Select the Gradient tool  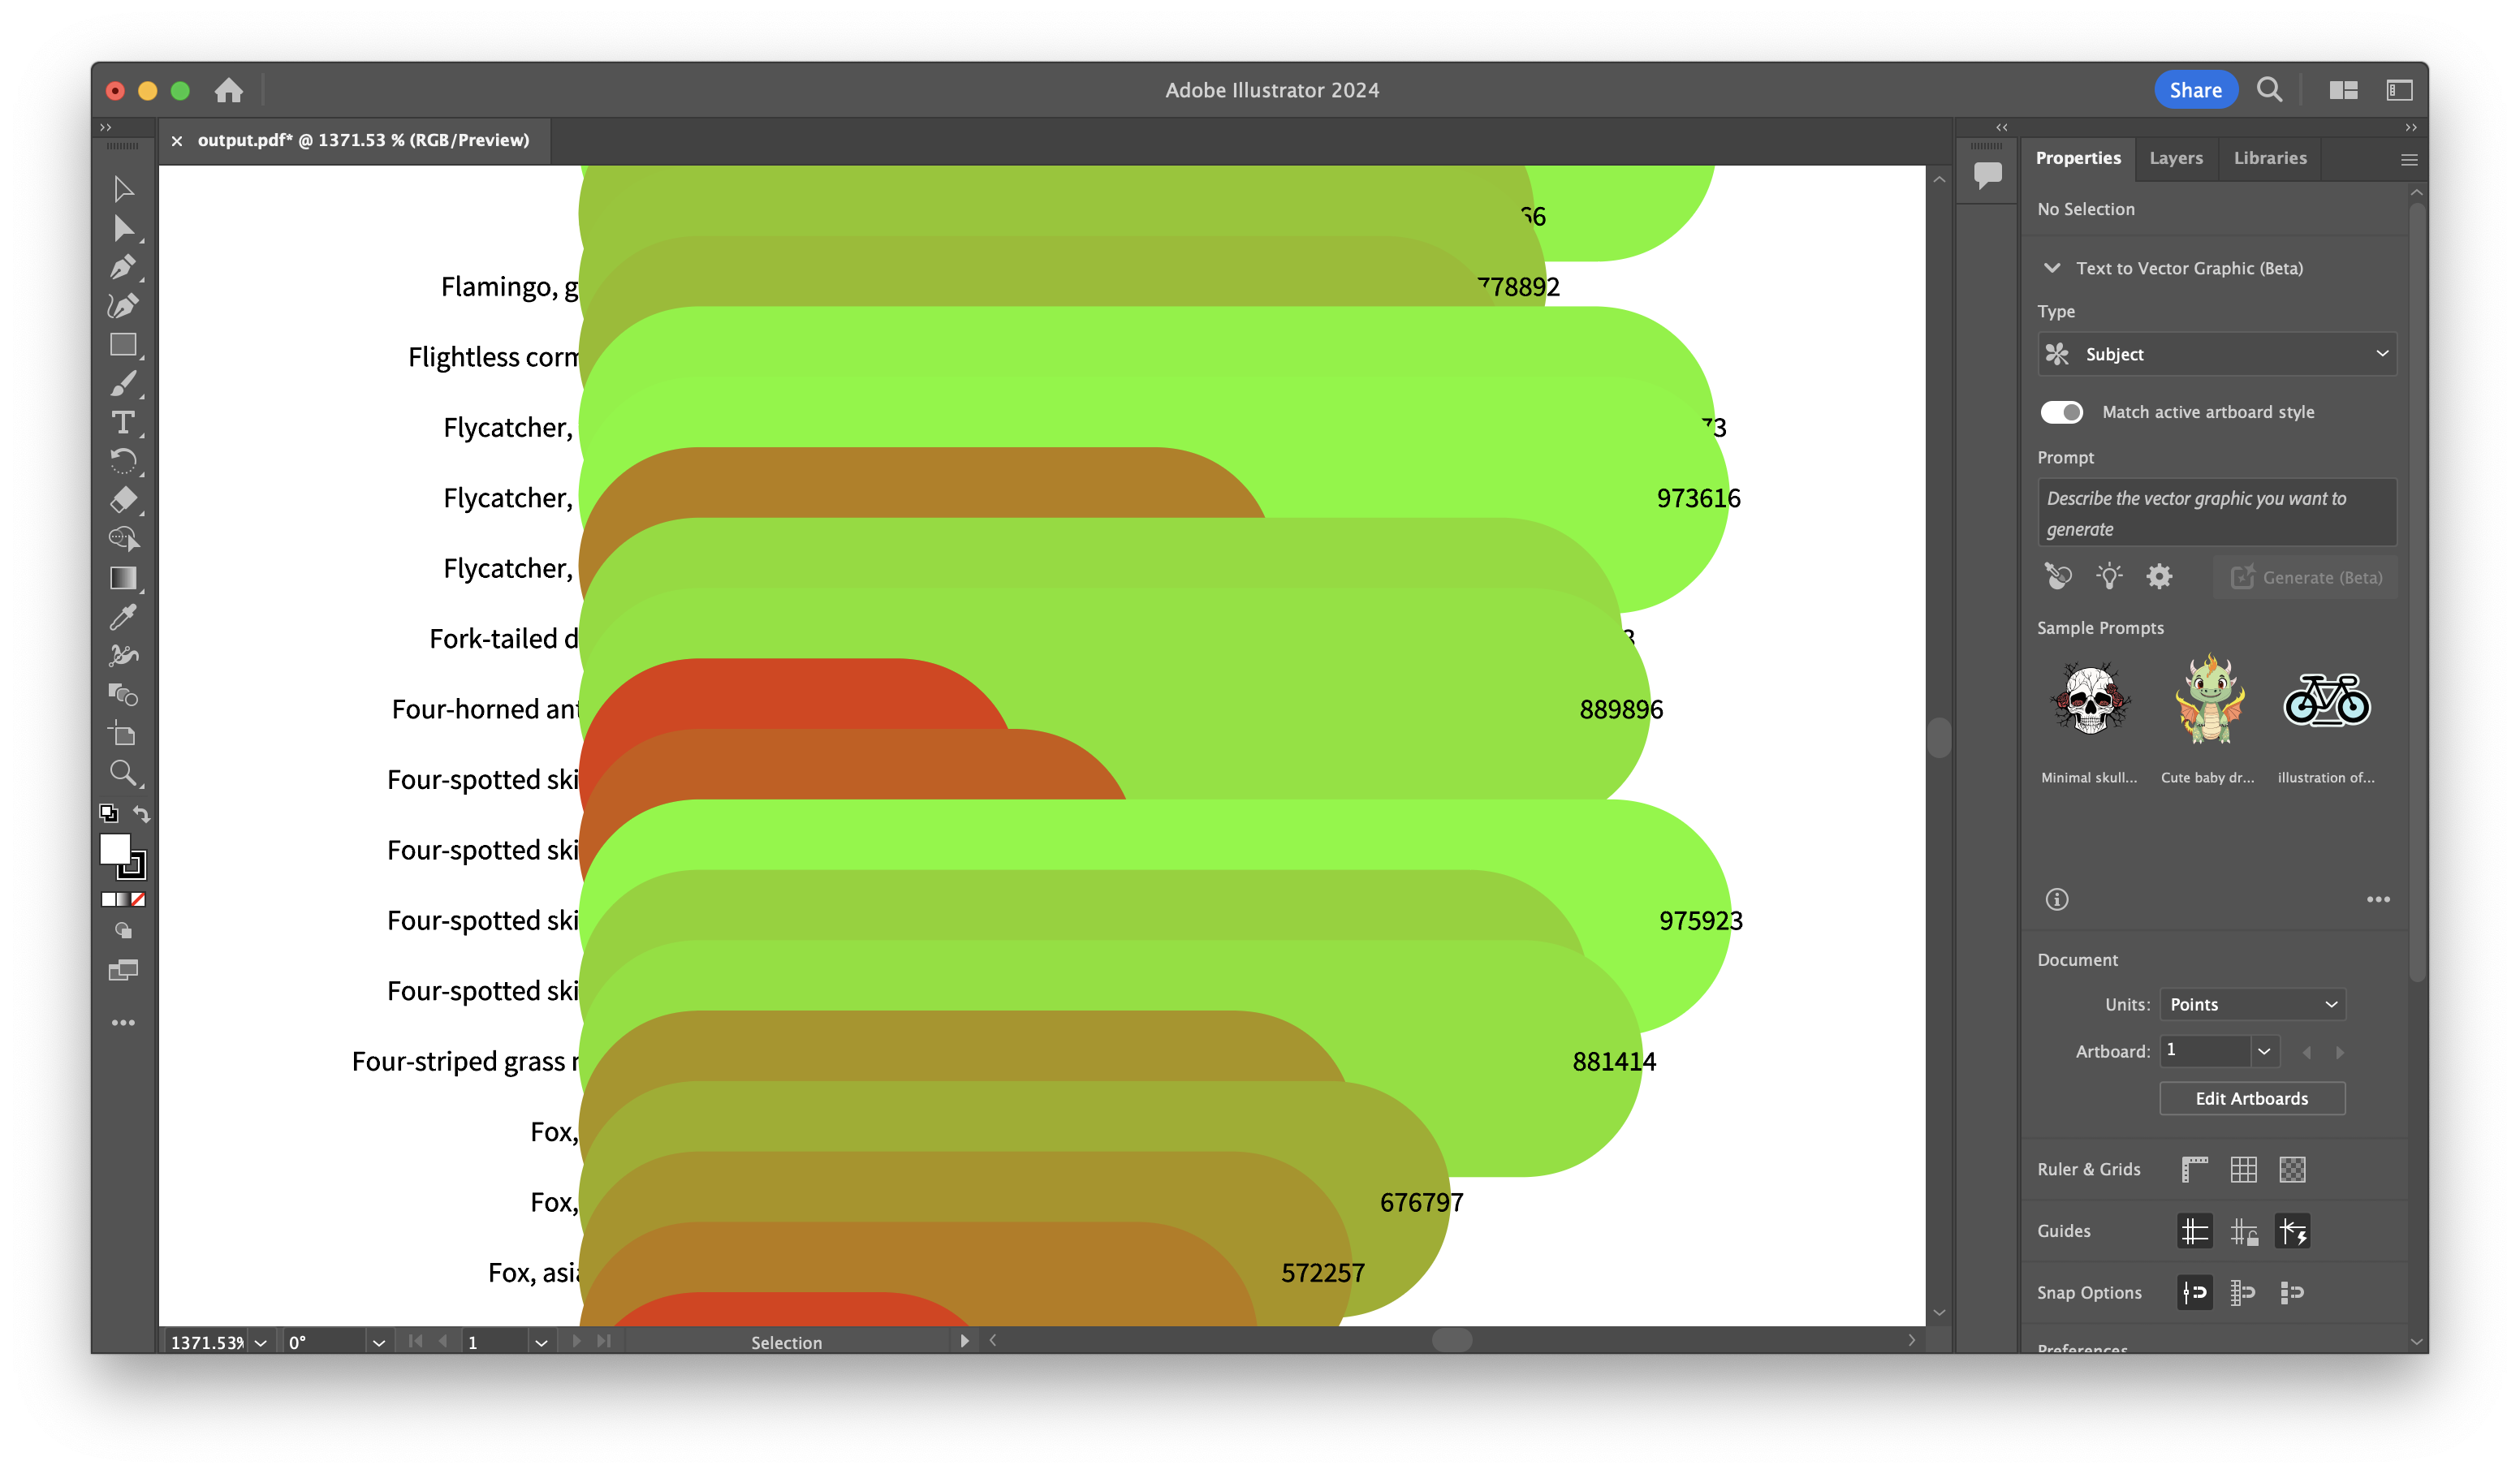pyautogui.click(x=123, y=578)
